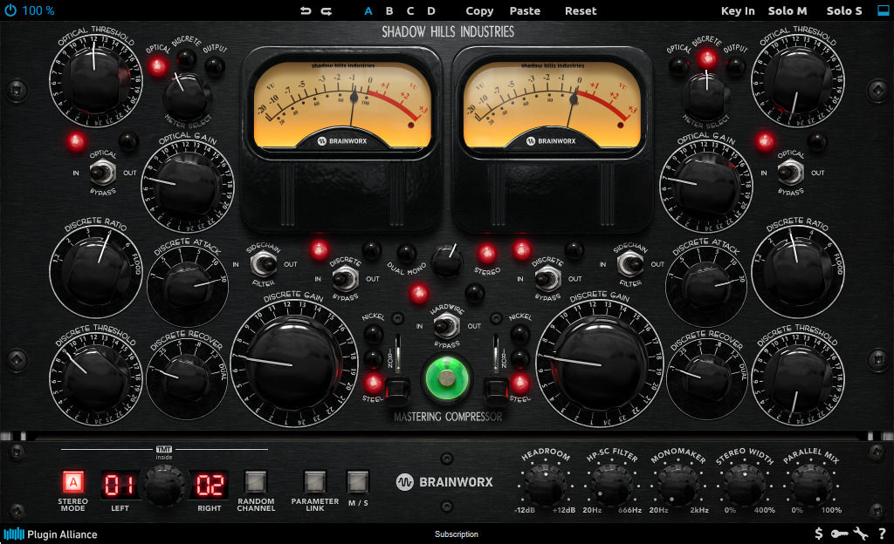Viewport: 894px width, 544px height.
Task: Click the Plugin Alliance logo
Action: (x=50, y=534)
